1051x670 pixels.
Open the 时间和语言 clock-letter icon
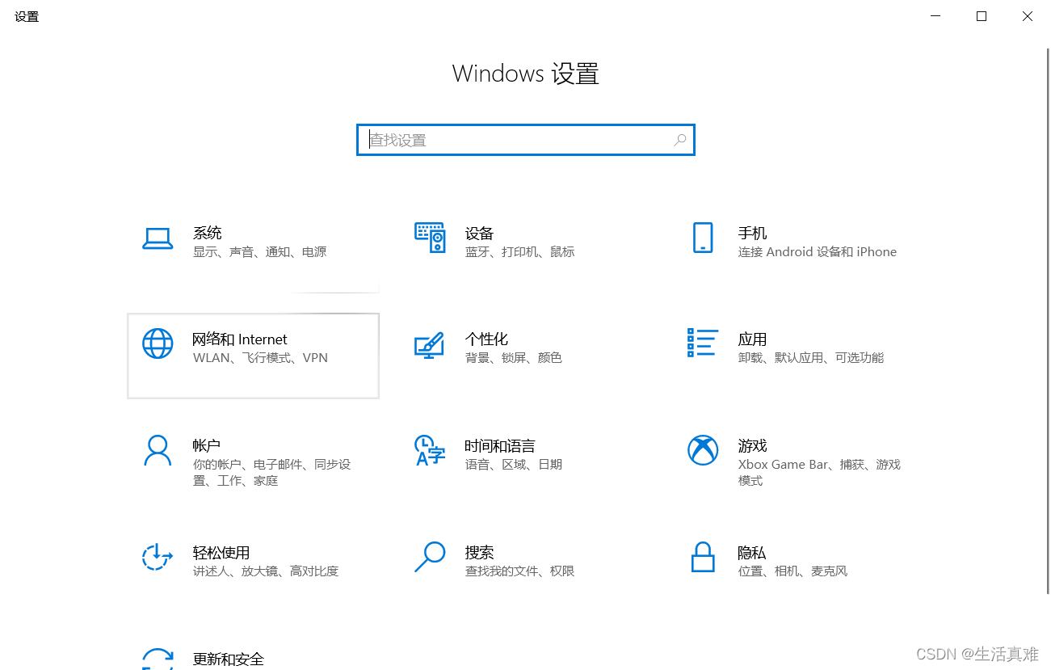[430, 450]
